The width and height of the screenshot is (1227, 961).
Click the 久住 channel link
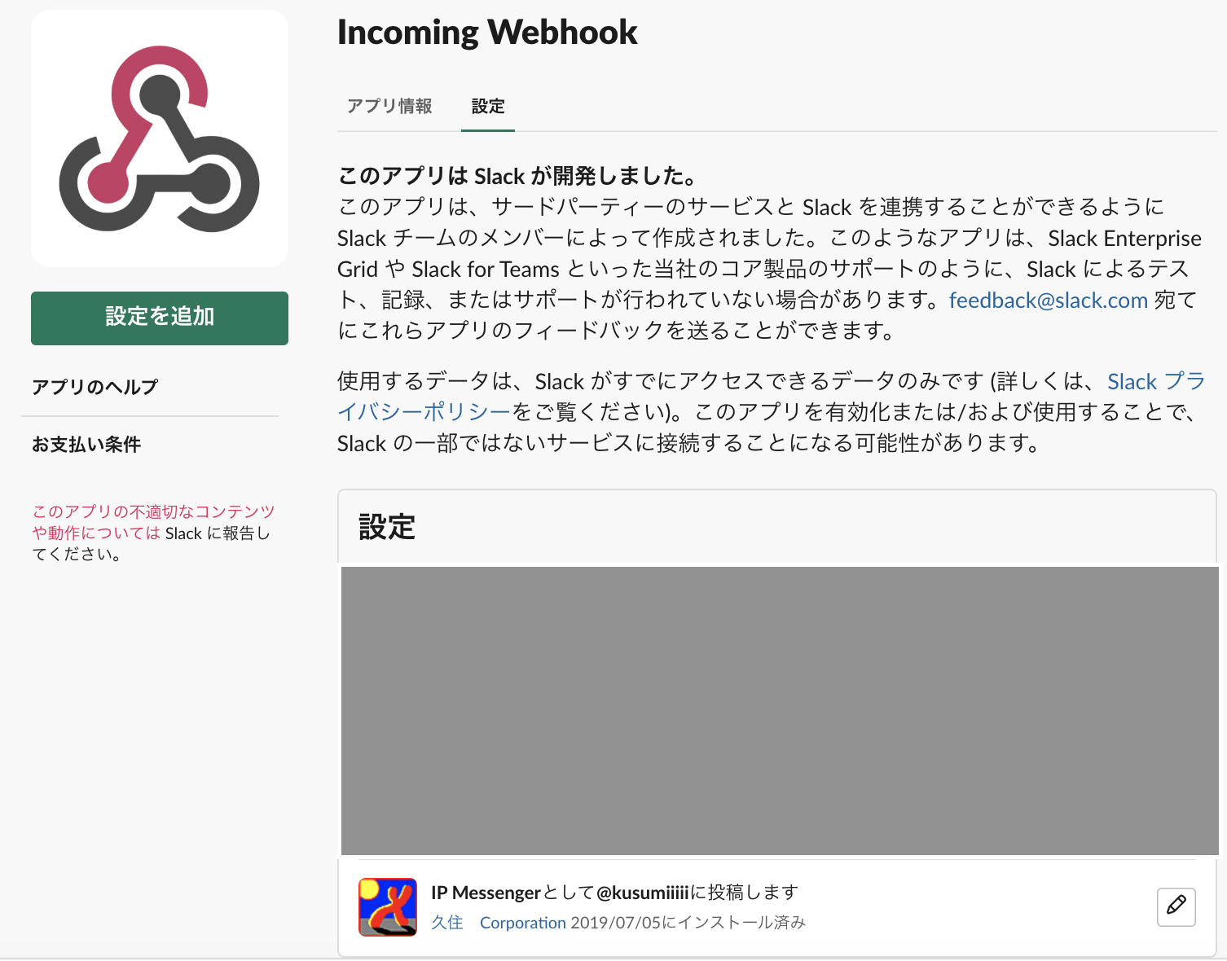point(447,922)
